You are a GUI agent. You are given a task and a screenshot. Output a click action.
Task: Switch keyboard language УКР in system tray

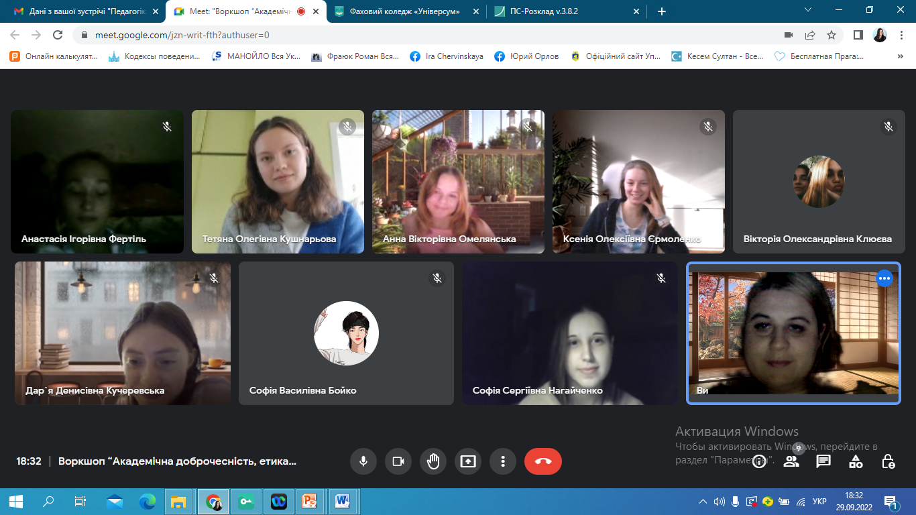(x=819, y=502)
